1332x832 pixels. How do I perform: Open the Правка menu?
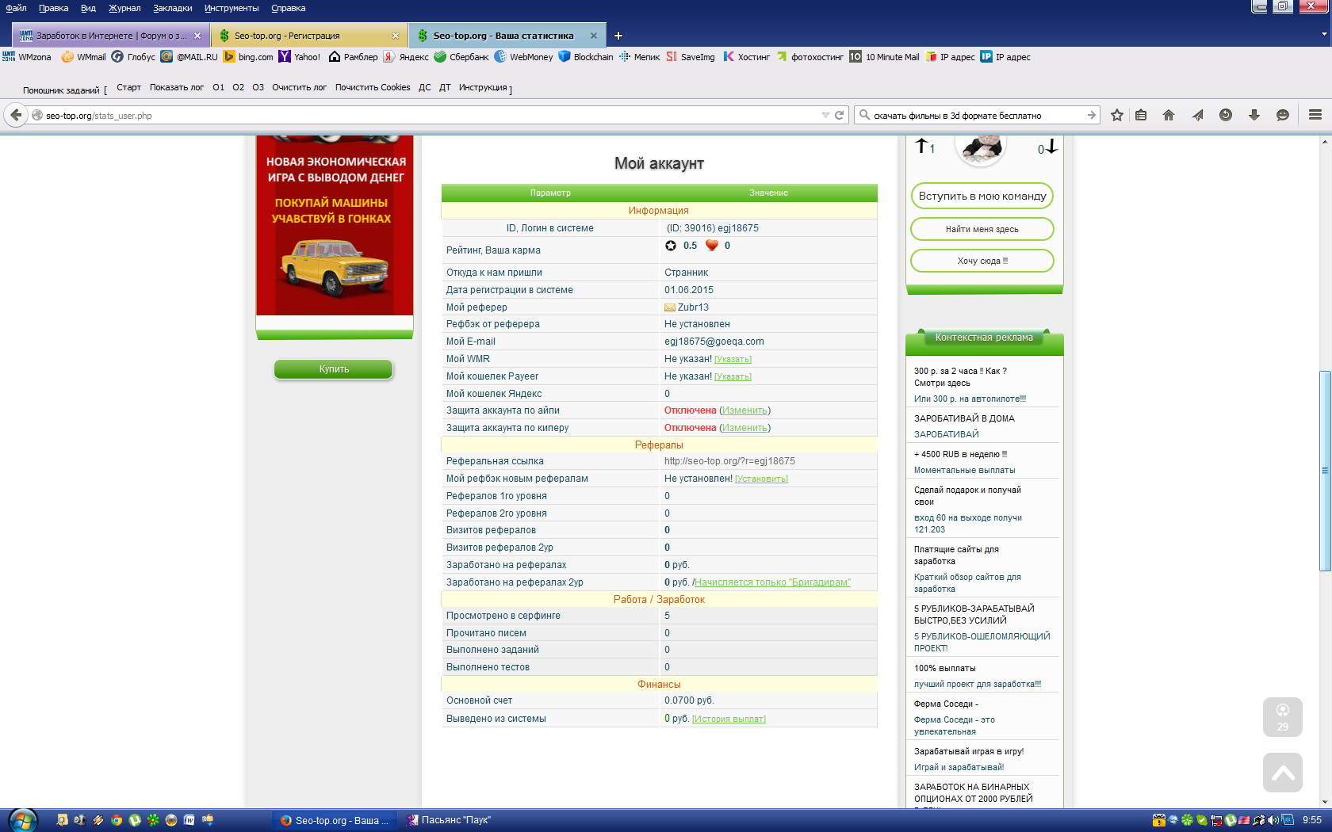click(53, 8)
